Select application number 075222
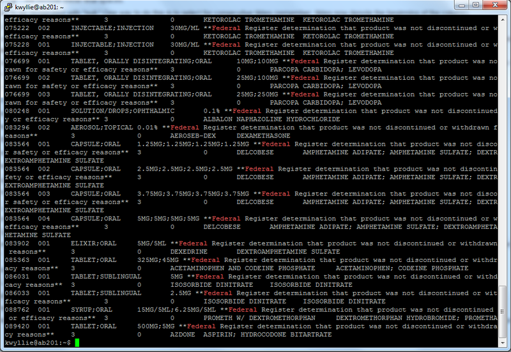This screenshot has width=511, height=352. 17,28
